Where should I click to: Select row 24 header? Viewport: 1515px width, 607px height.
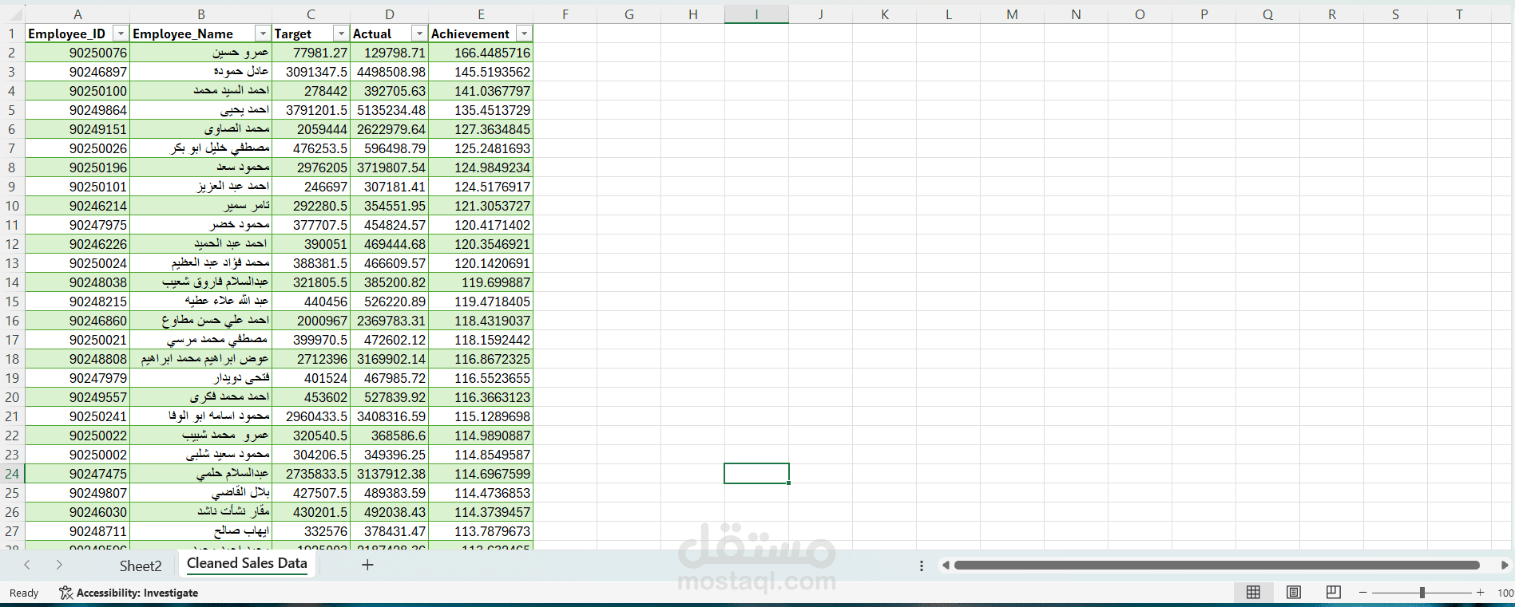click(x=12, y=474)
